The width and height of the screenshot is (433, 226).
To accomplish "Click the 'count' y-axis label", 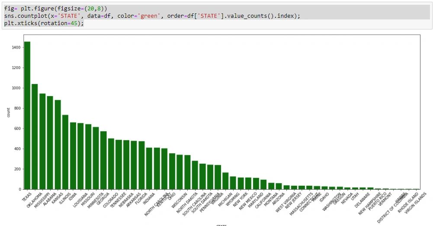I will 8,113.
